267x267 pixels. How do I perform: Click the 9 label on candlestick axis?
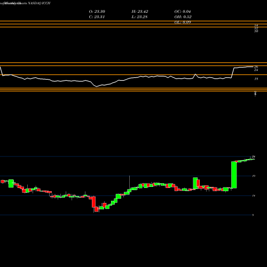[253, 215]
